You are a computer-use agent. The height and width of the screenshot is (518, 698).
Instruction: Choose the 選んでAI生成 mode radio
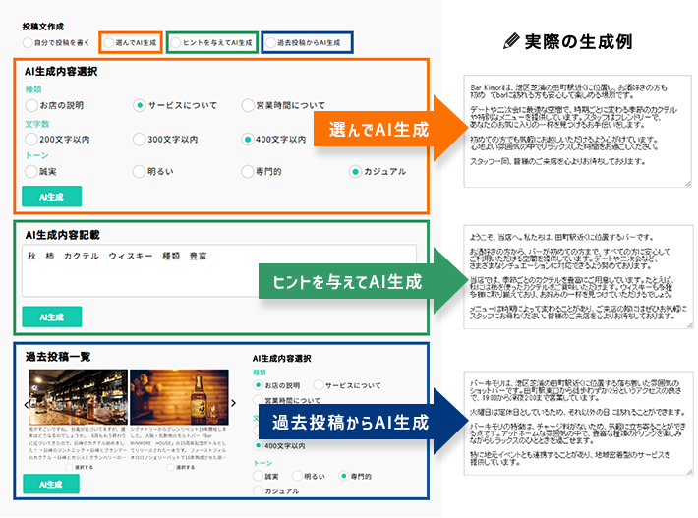tap(108, 42)
